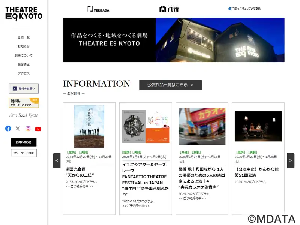Open the karaoke street photo thumbnail
This screenshot has width=300, height=225.
point(202,126)
